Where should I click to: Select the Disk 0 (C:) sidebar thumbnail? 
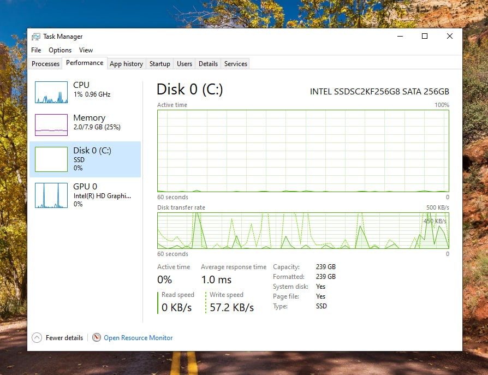(x=51, y=159)
